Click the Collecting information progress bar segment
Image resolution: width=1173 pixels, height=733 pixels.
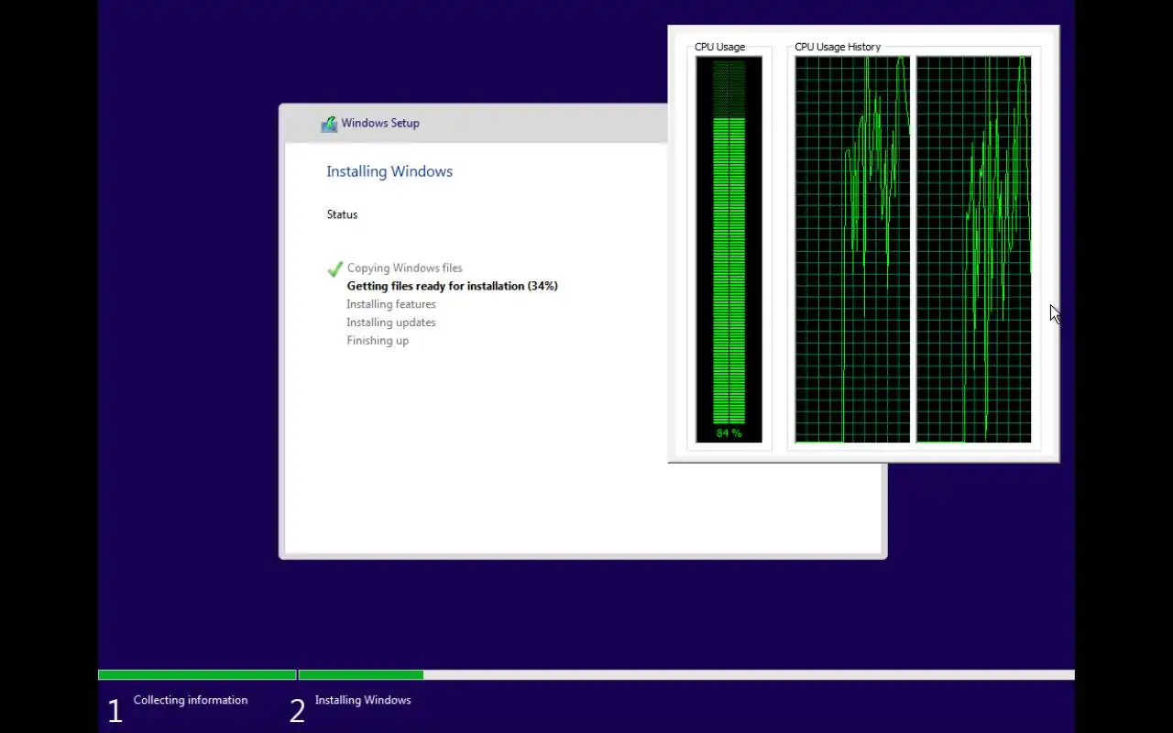point(197,675)
